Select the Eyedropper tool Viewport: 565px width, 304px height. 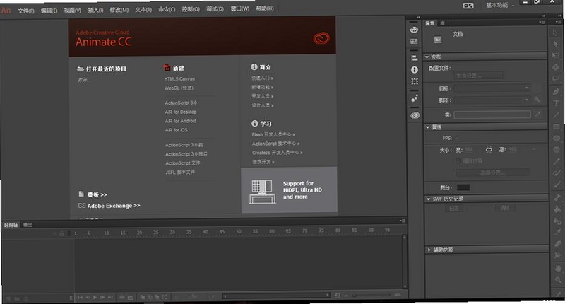557,232
